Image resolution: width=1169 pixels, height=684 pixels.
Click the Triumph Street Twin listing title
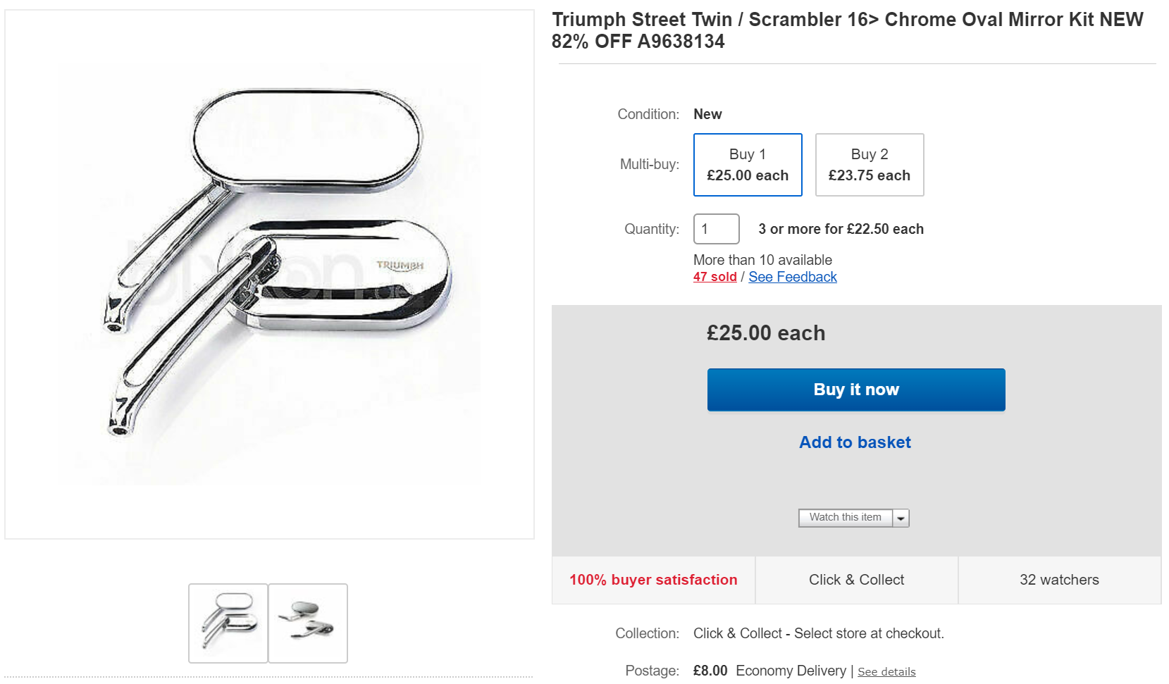point(847,30)
